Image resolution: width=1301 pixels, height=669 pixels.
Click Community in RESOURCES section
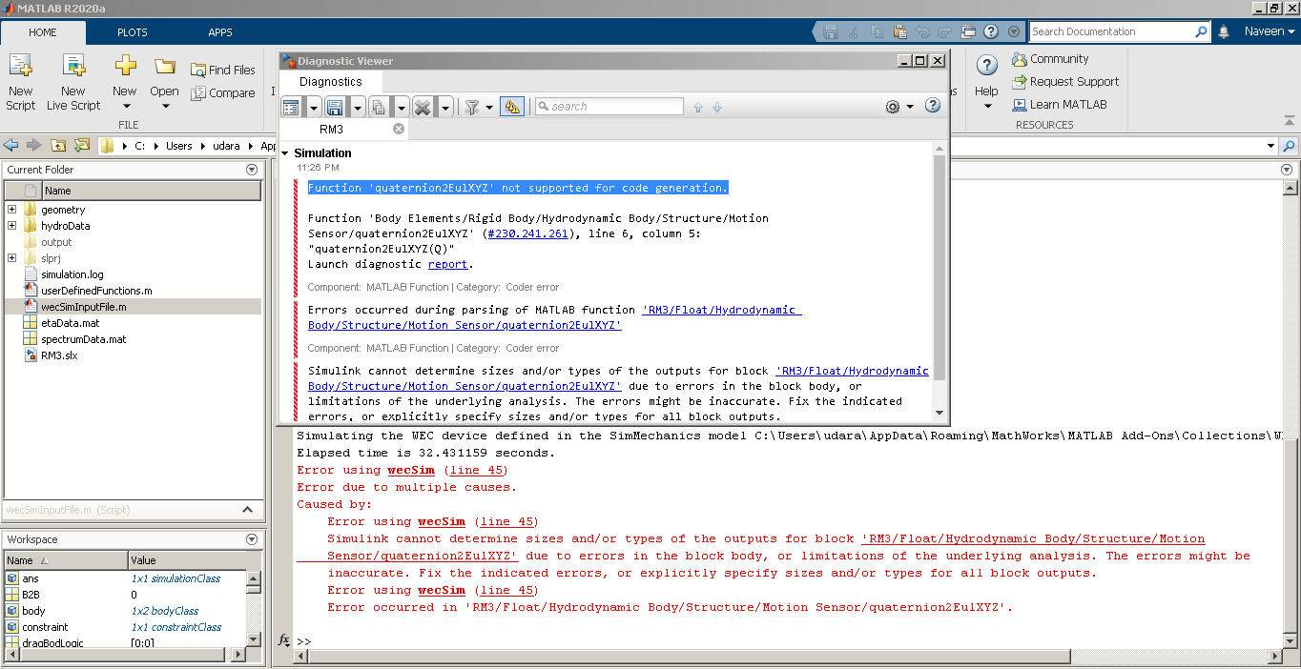point(1050,59)
